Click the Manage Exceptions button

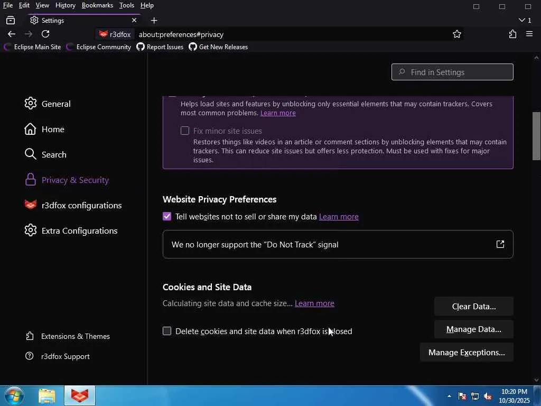pyautogui.click(x=467, y=353)
